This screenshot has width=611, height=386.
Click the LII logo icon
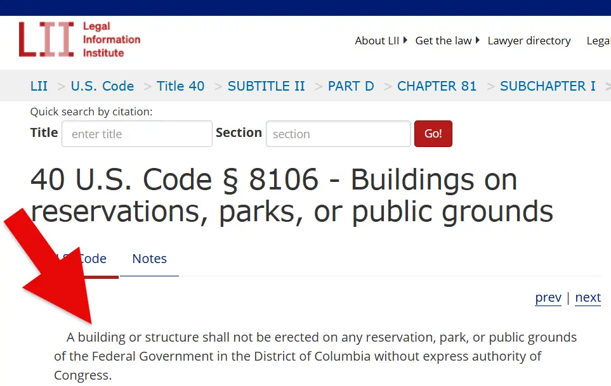point(46,39)
